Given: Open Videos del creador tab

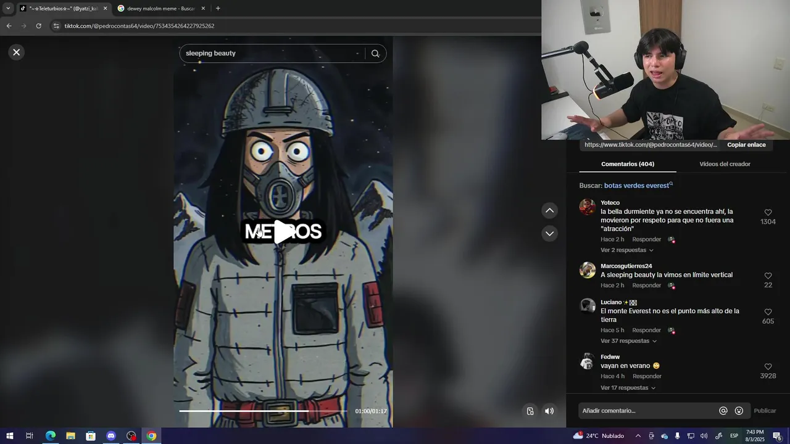Looking at the screenshot, I should point(725,164).
